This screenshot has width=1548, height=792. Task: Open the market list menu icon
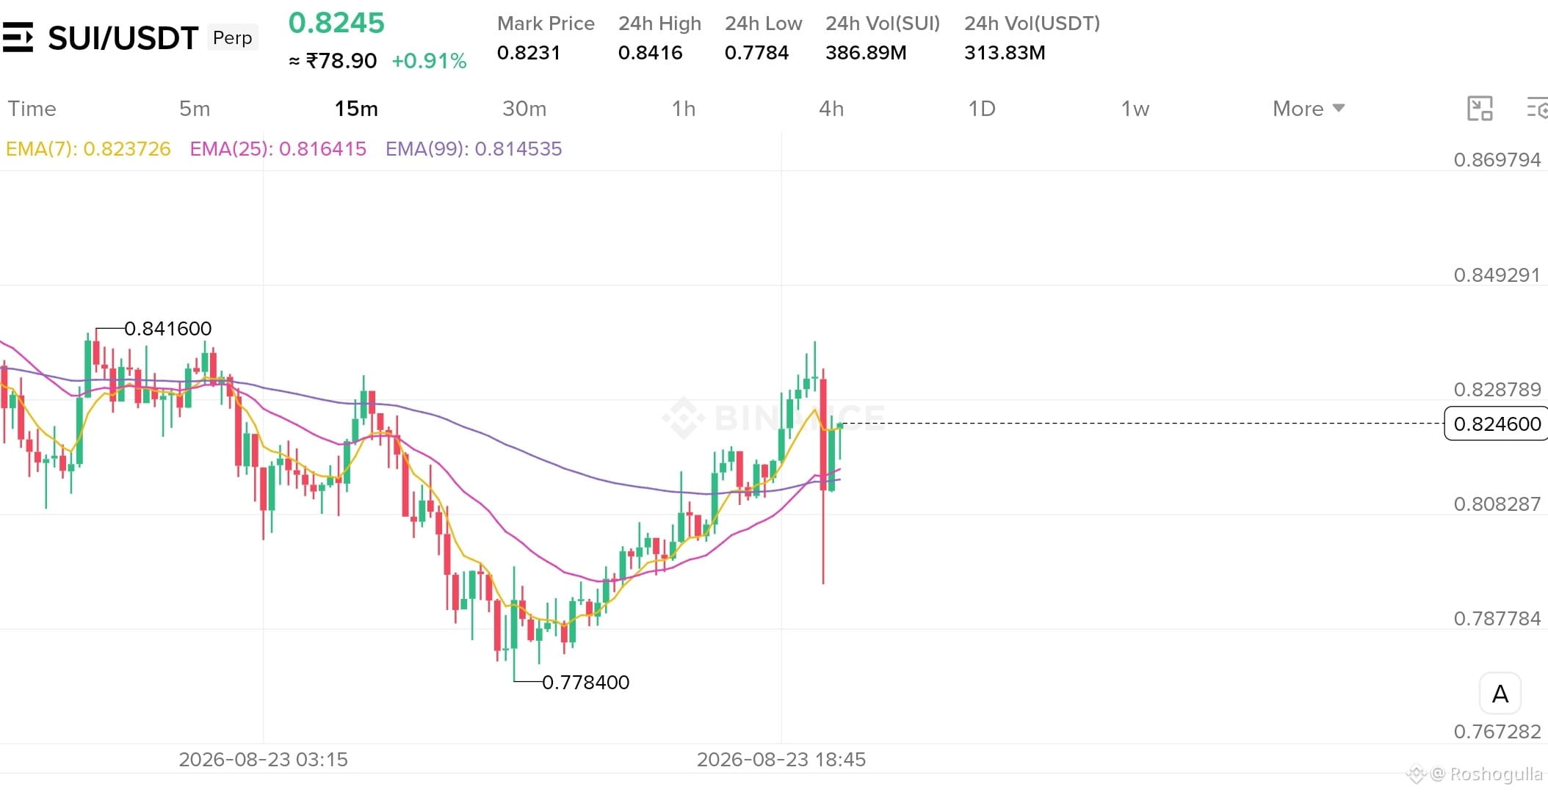point(18,37)
